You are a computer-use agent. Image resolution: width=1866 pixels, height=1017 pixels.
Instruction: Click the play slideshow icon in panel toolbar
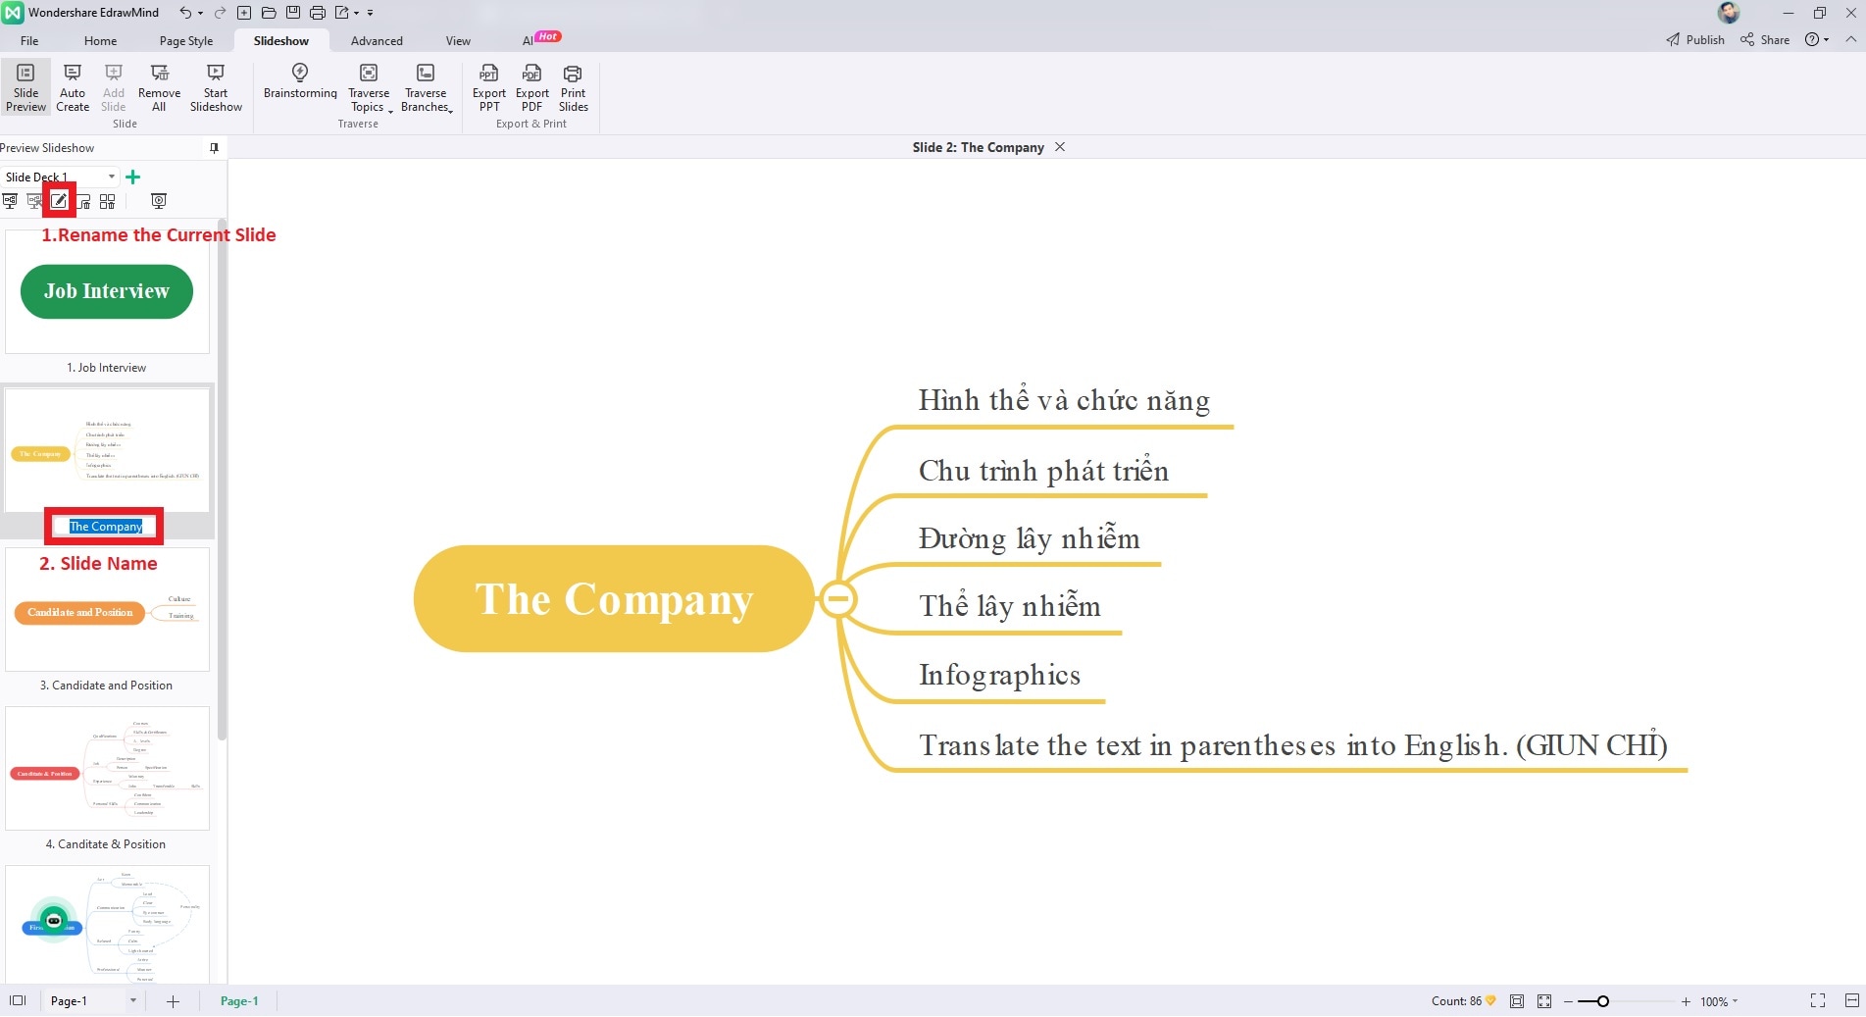point(159,201)
